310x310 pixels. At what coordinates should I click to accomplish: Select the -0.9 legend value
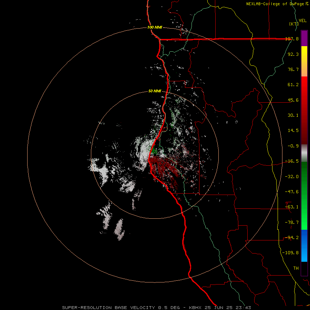pyautogui.click(x=293, y=146)
